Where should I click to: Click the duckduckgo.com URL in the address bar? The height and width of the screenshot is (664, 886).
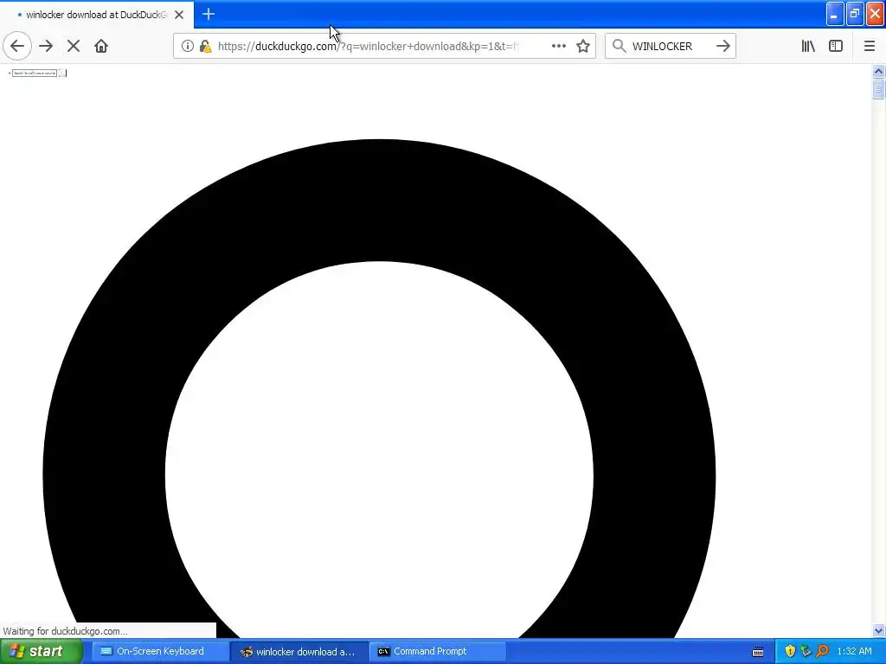pos(369,47)
